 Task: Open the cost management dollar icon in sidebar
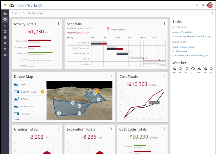5,26
